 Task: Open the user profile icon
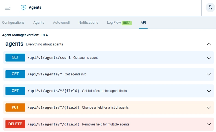[210, 8]
